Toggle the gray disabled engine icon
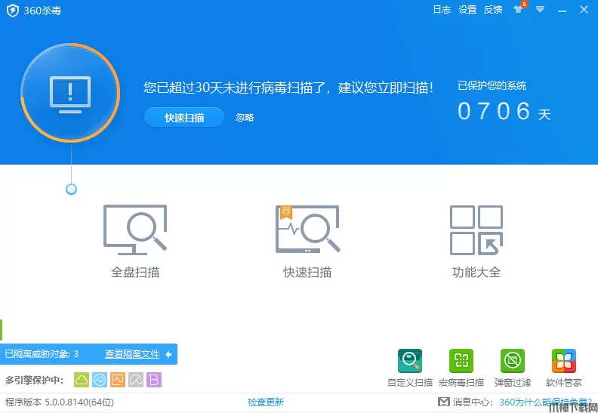Screen dimensions: 598x413 click(x=136, y=380)
